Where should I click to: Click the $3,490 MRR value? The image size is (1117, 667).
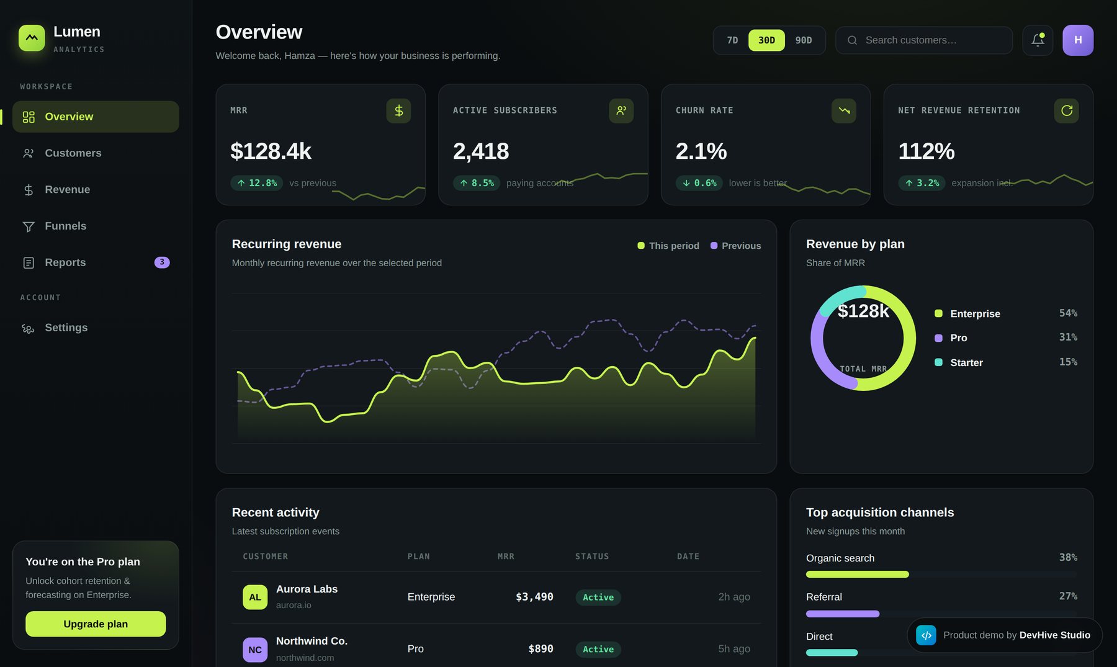pyautogui.click(x=534, y=597)
